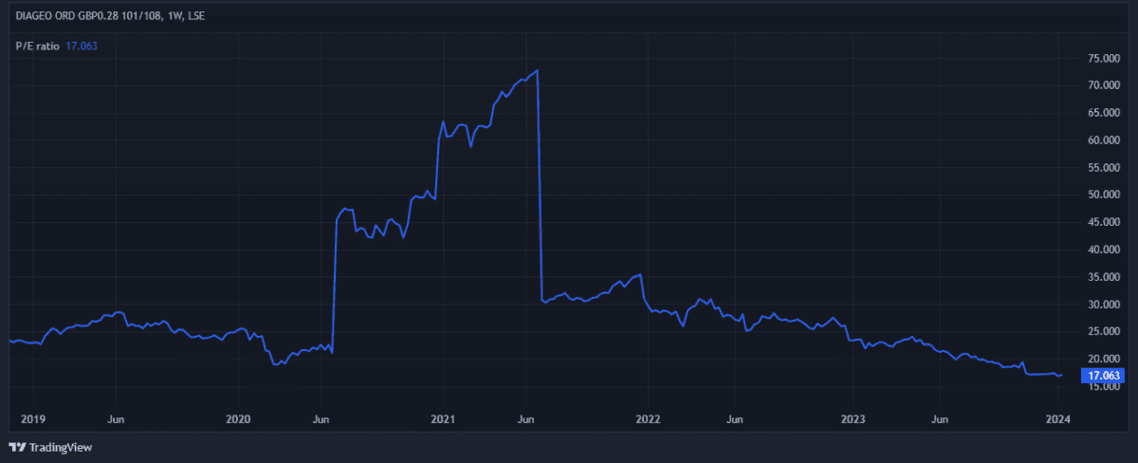Image resolution: width=1138 pixels, height=463 pixels.
Task: Select 2024 on the time axis
Action: [1058, 418]
